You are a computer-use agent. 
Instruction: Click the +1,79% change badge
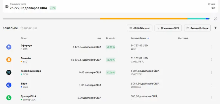tap(111, 47)
